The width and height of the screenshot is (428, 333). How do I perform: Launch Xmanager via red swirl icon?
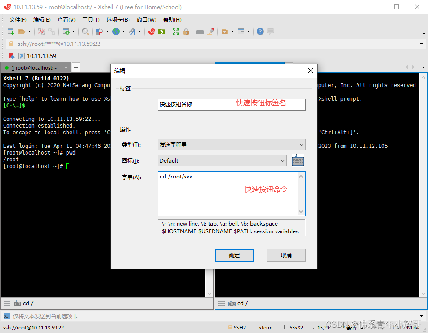point(152,31)
